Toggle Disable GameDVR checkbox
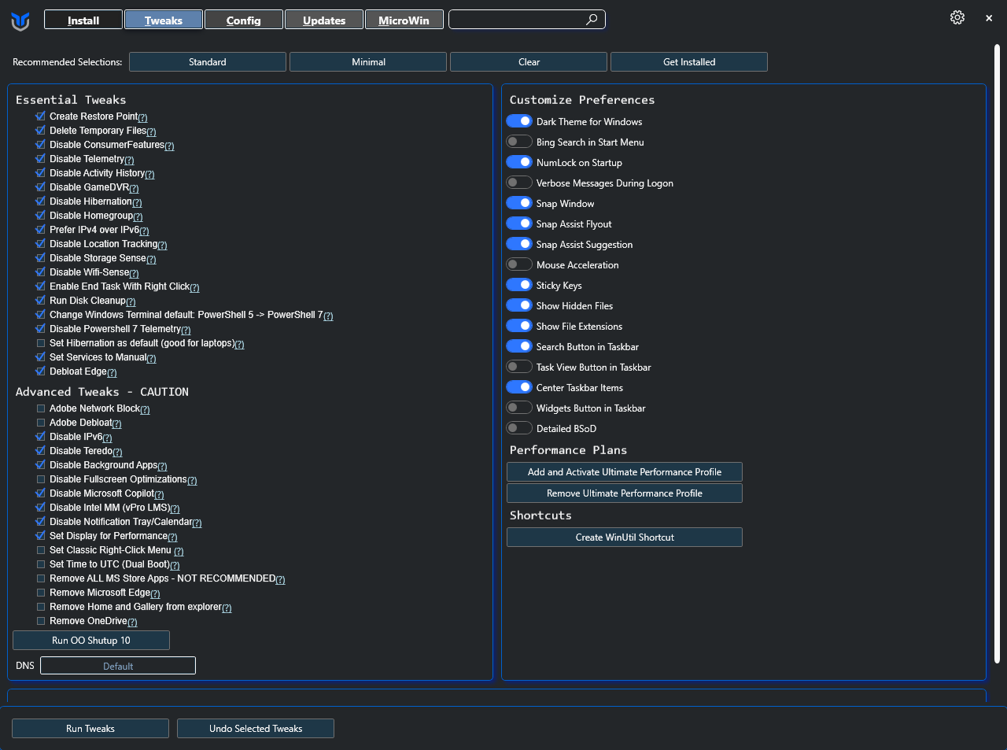This screenshot has height=750, width=1007. pos(41,187)
